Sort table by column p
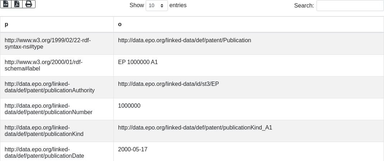This screenshot has height=161, width=384. tap(57, 24)
